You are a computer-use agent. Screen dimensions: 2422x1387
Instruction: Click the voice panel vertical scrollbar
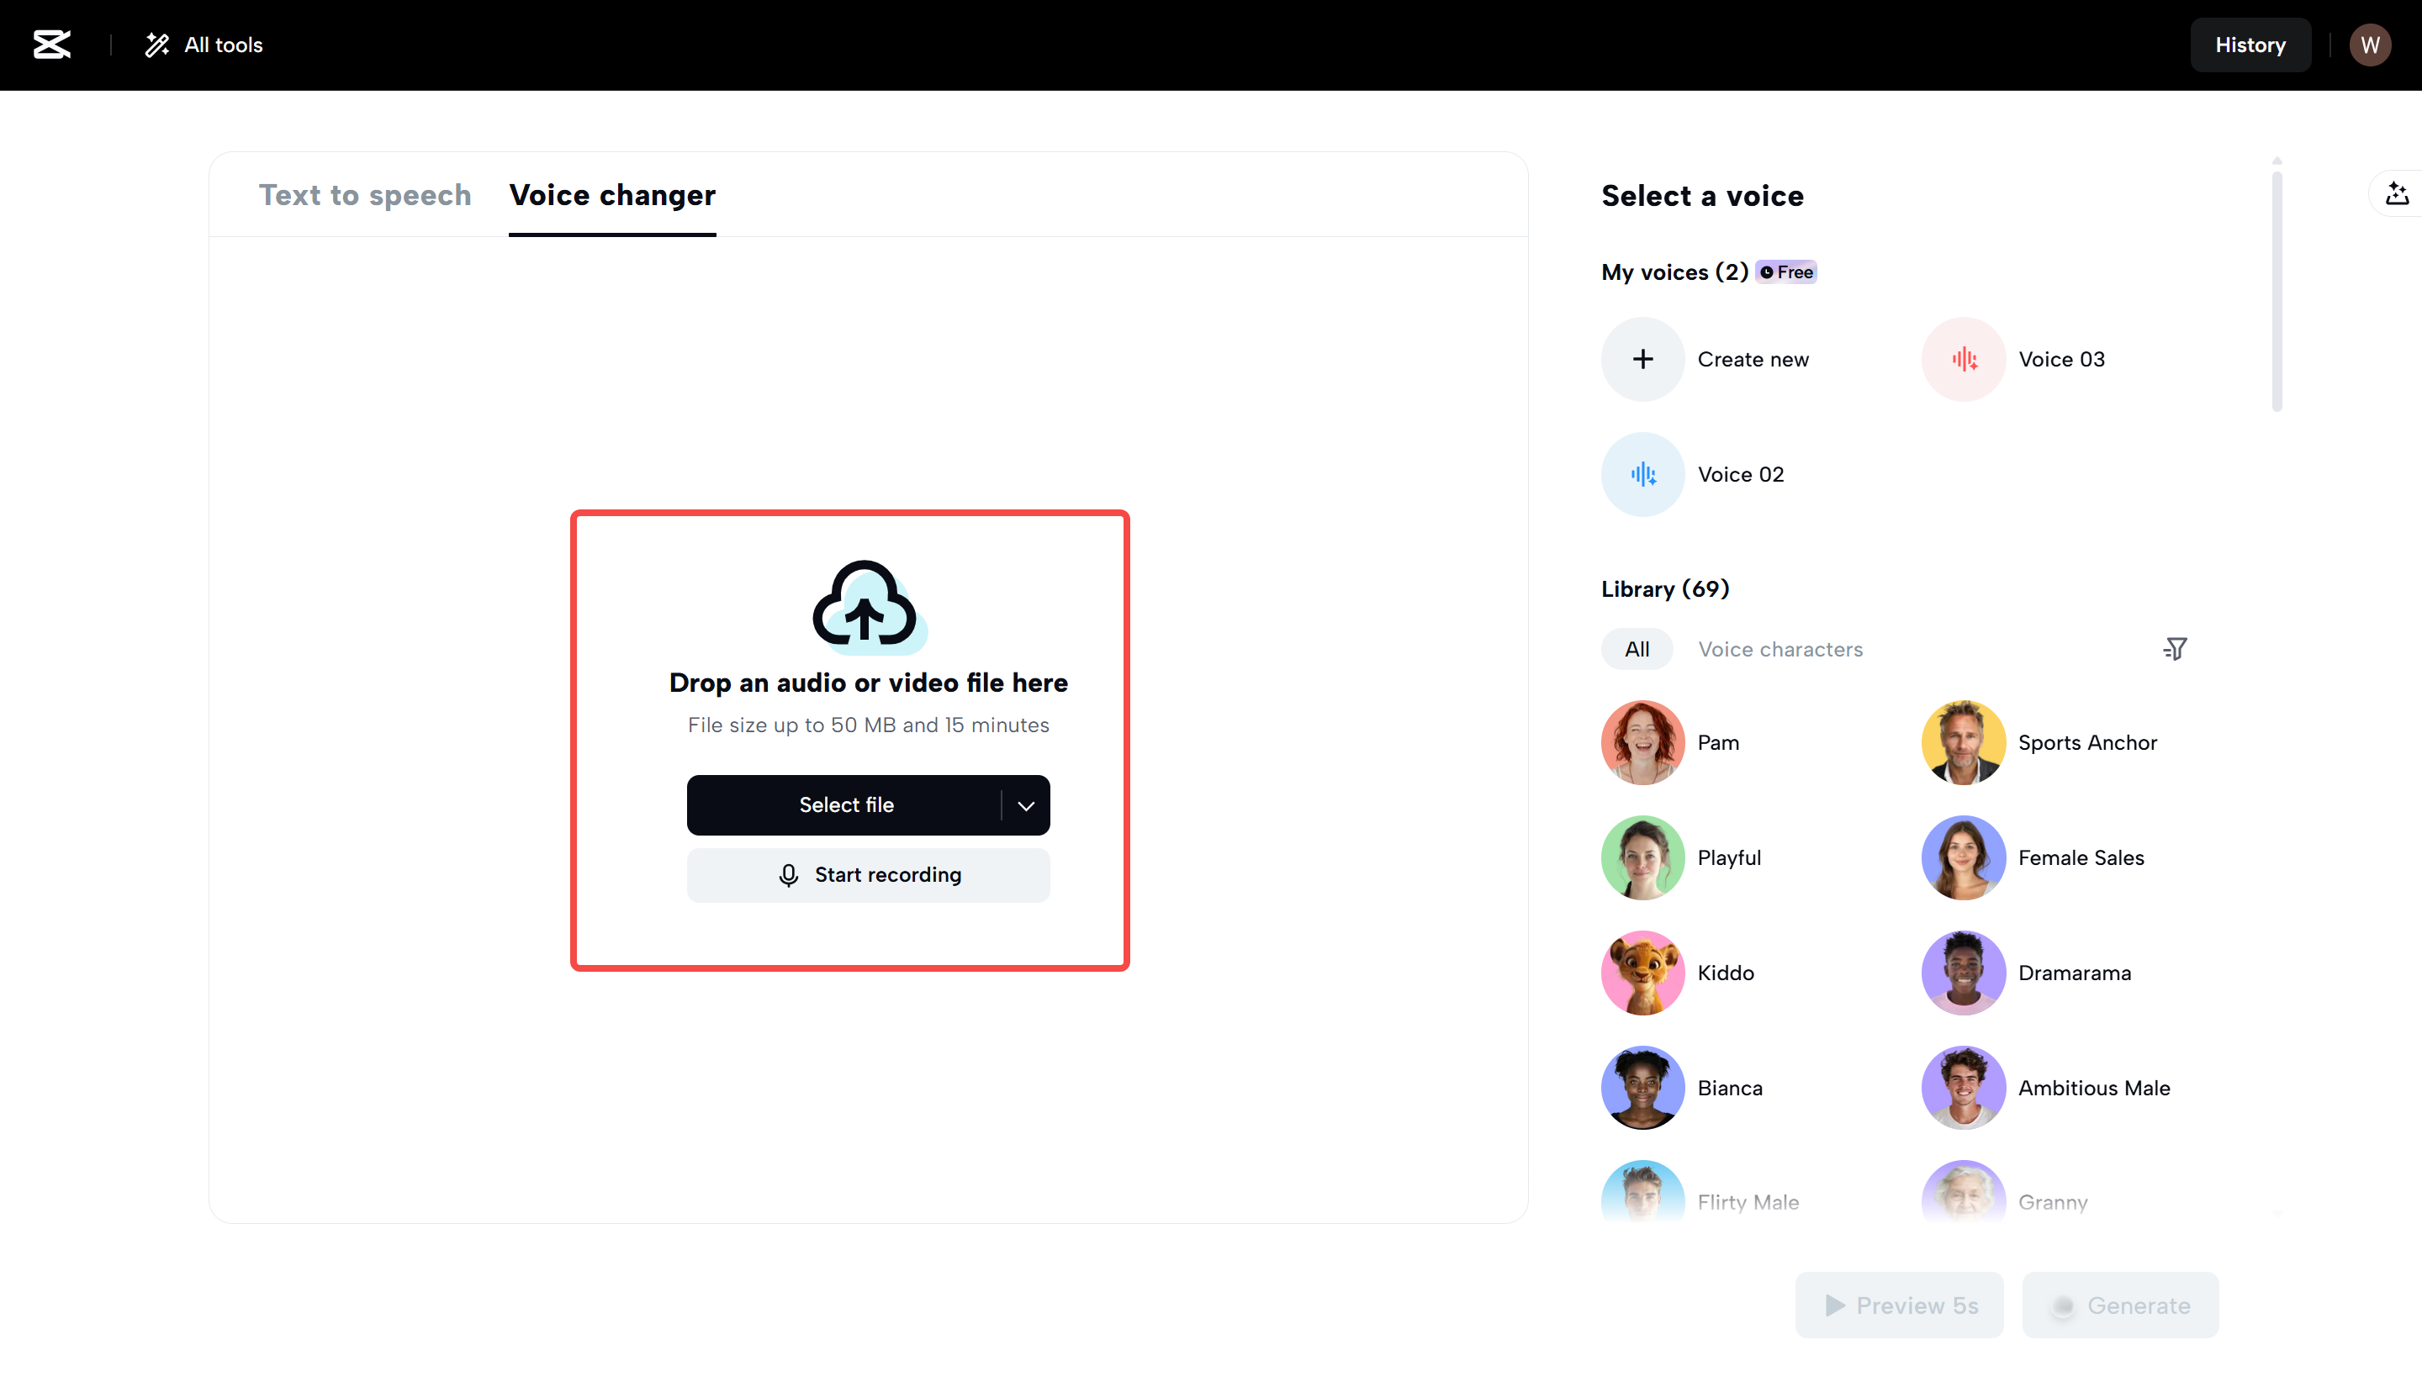(2277, 291)
